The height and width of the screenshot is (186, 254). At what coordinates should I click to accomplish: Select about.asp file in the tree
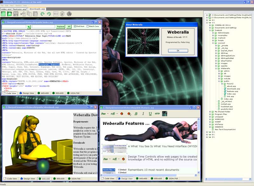(231, 86)
